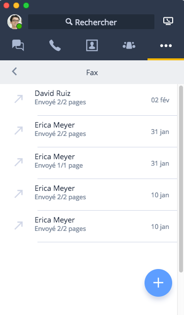
Task: Open the chat messages tab
Action: 18,45
